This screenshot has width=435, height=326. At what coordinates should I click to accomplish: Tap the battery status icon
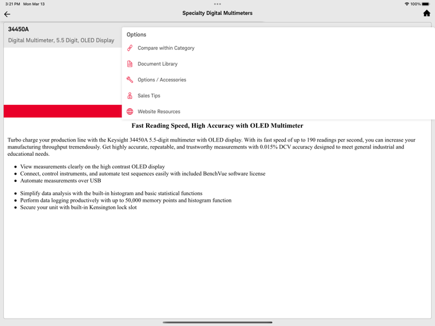(x=426, y=4)
